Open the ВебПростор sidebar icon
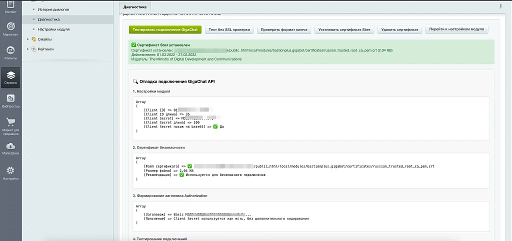 click(10, 98)
